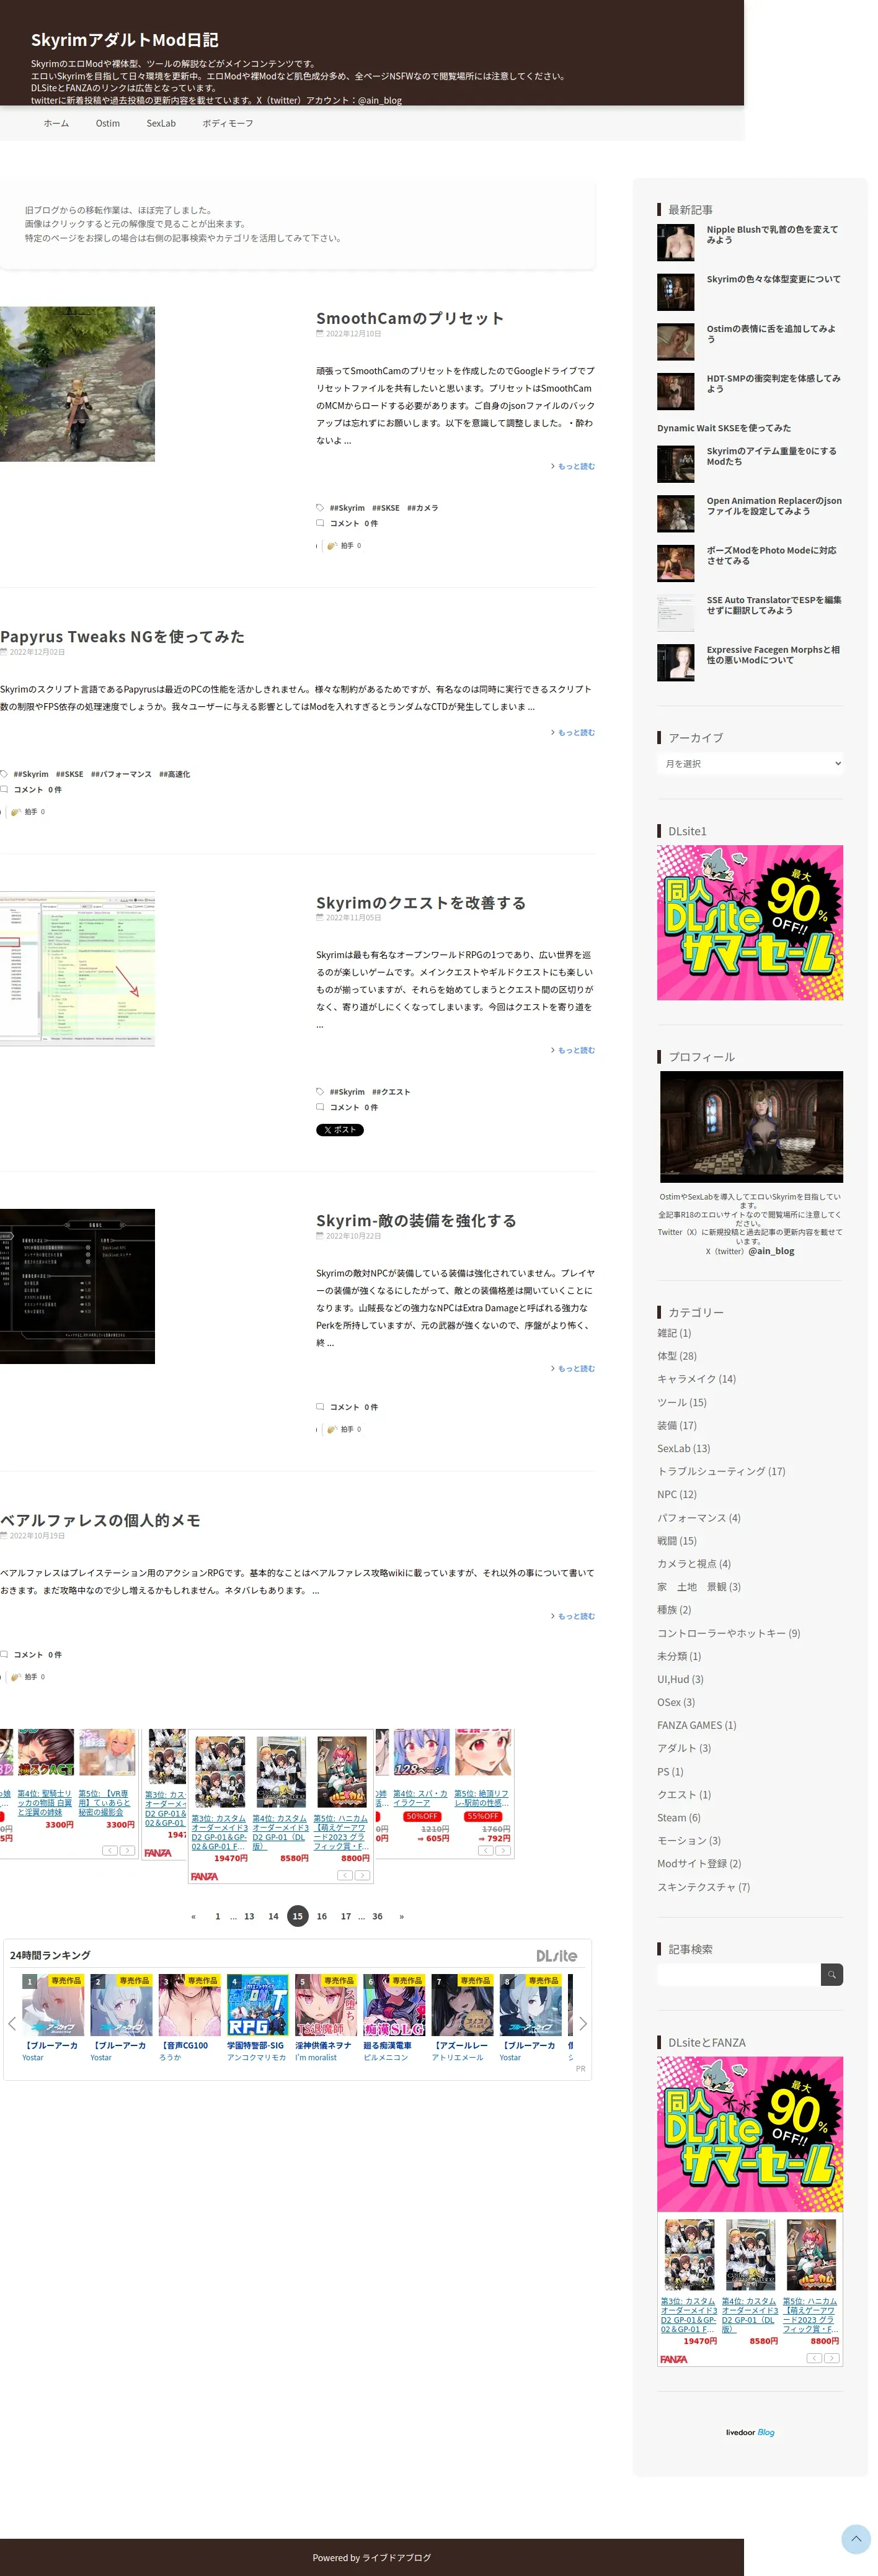Open the ツール (15) category
The width and height of the screenshot is (878, 2576).
click(x=681, y=1402)
